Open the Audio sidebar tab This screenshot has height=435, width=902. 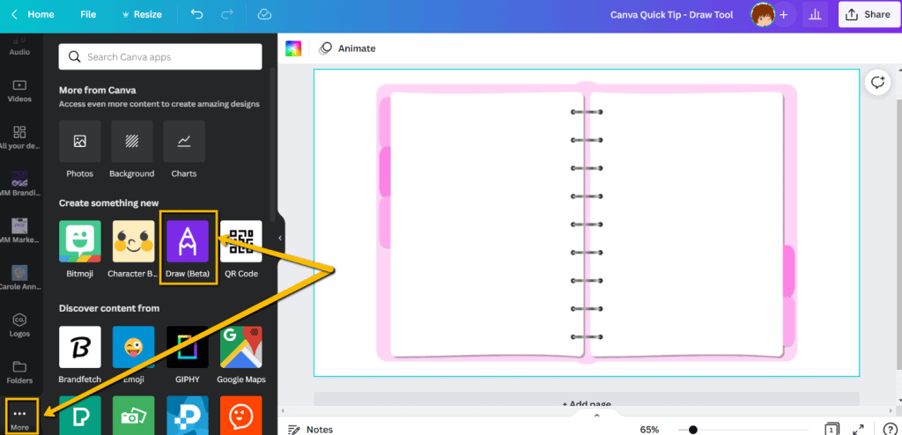click(19, 46)
